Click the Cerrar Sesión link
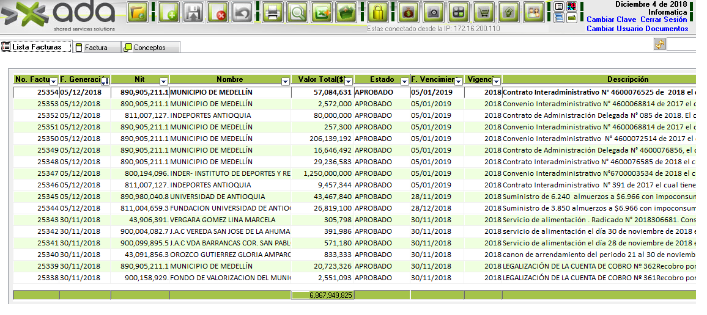The height and width of the screenshot is (315, 707). click(664, 20)
